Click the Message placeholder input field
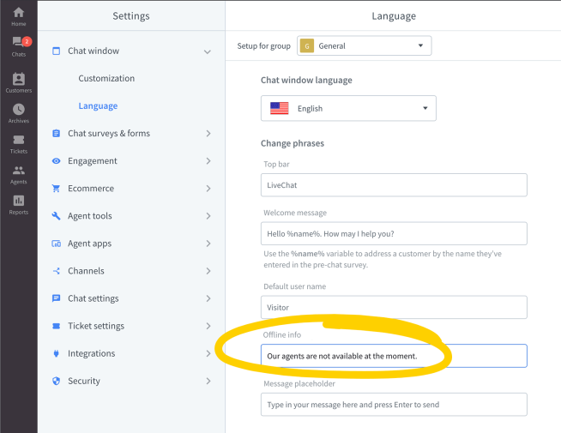The width and height of the screenshot is (561, 433). point(394,405)
